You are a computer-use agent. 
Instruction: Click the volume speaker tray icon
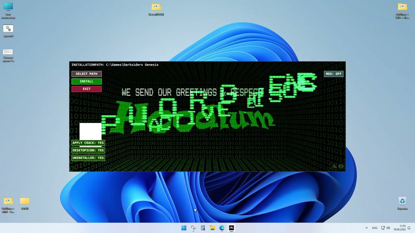tap(388, 228)
